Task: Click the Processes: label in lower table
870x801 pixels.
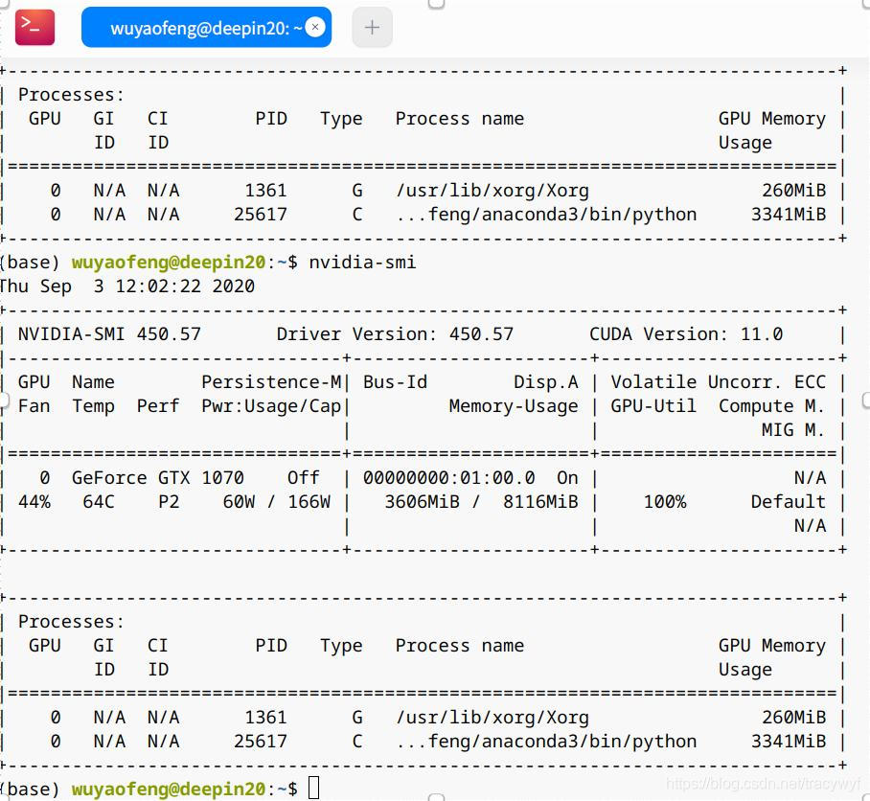Action: pos(71,621)
